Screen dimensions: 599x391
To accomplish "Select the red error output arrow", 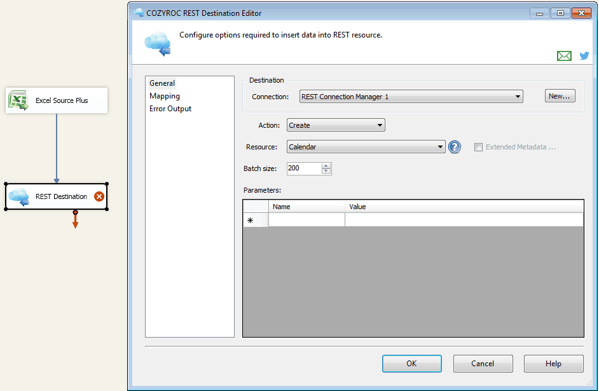I will [x=75, y=220].
